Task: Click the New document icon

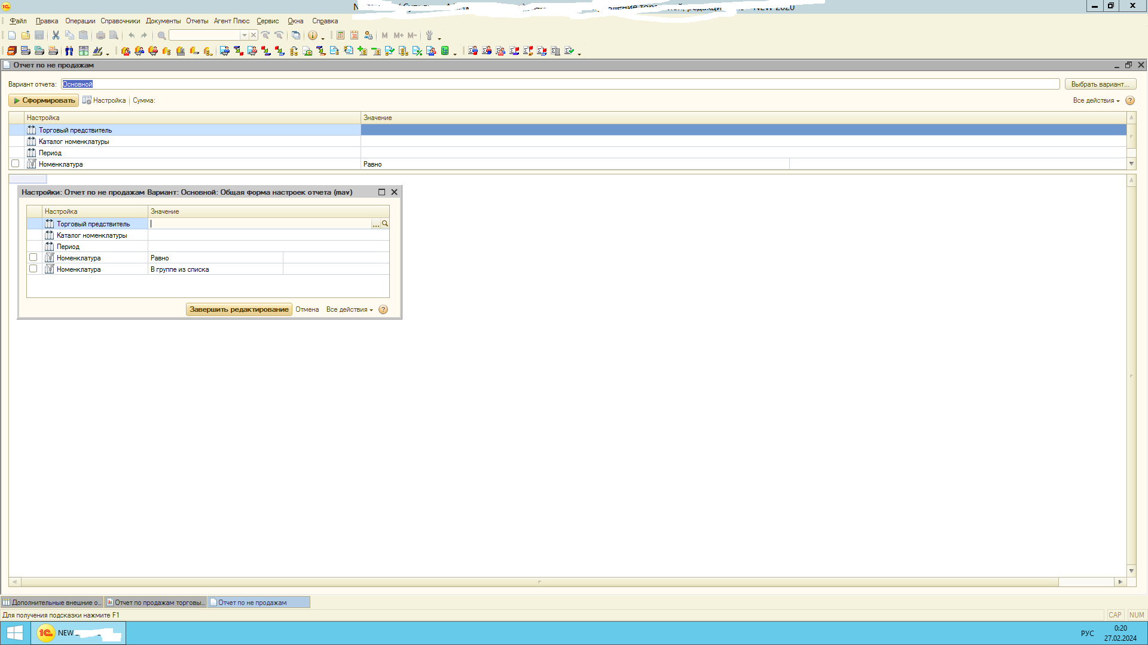Action: pyautogui.click(x=12, y=35)
